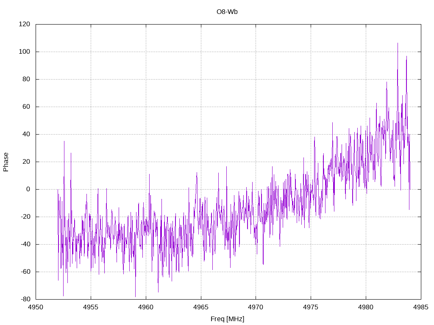Click y-axis tick label -40
The image size is (434, 325).
pyautogui.click(x=25, y=244)
